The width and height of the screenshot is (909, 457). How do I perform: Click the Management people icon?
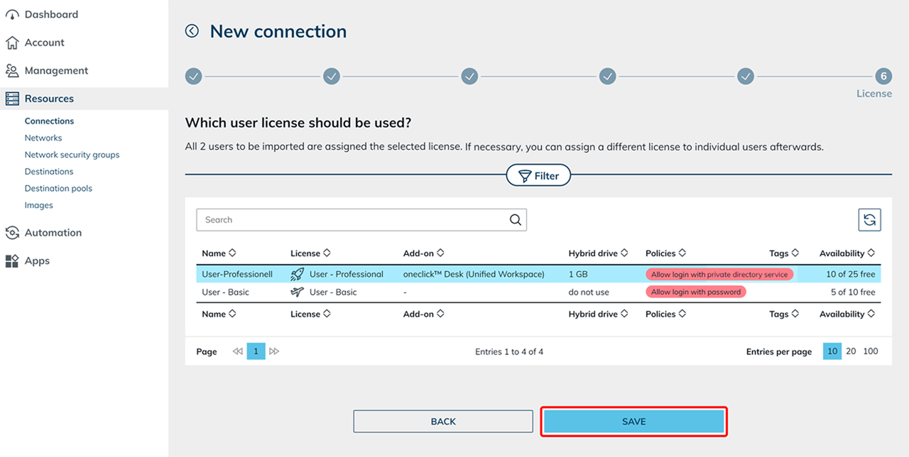point(12,70)
